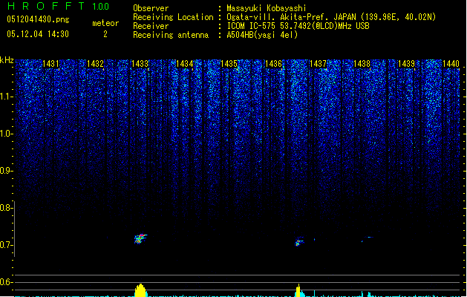Click the Observer label

[151, 8]
